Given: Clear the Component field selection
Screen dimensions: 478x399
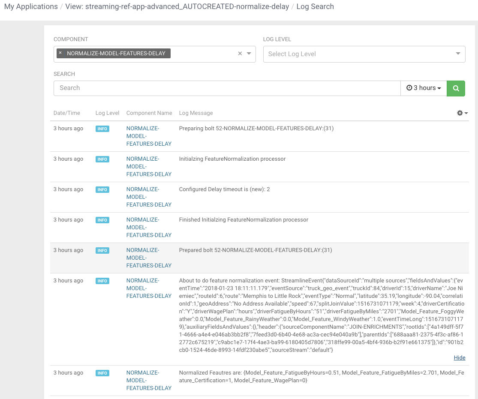Looking at the screenshot, I should [x=240, y=54].
